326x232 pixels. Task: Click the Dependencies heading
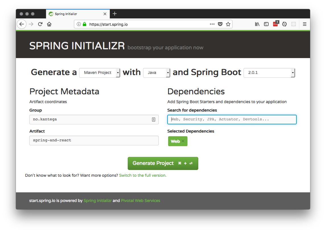point(196,91)
